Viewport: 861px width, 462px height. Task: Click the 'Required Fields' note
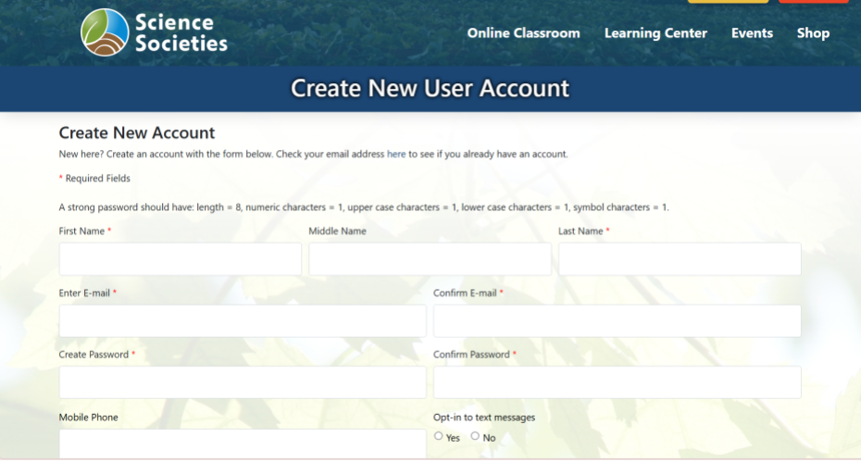tap(94, 178)
